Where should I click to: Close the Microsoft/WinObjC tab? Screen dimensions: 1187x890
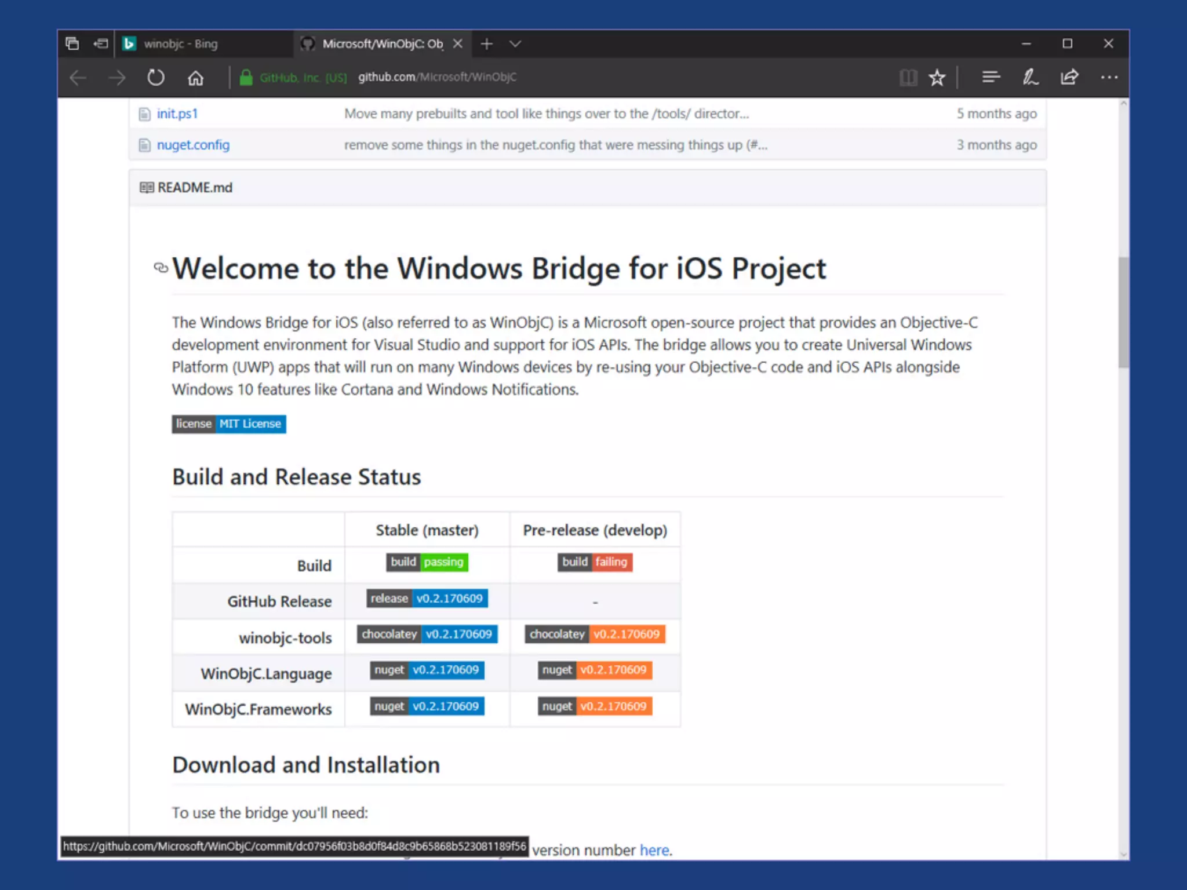[457, 43]
